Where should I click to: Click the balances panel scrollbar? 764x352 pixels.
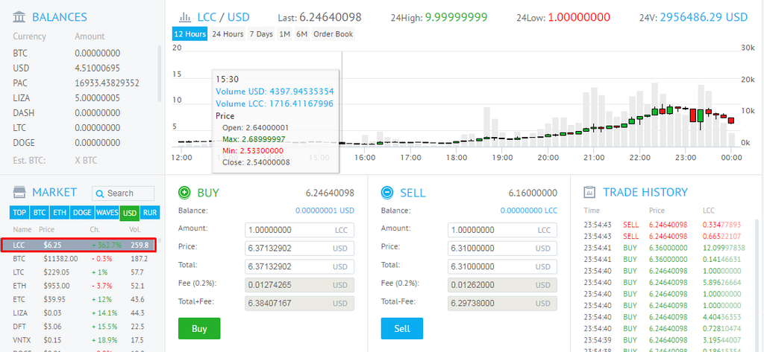[160, 74]
